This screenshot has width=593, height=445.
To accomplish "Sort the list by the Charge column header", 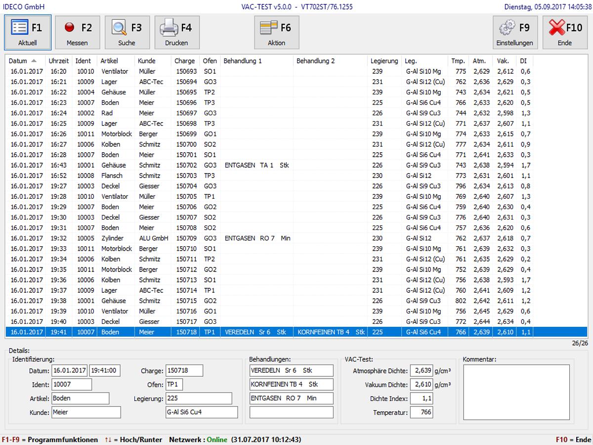I will point(186,61).
